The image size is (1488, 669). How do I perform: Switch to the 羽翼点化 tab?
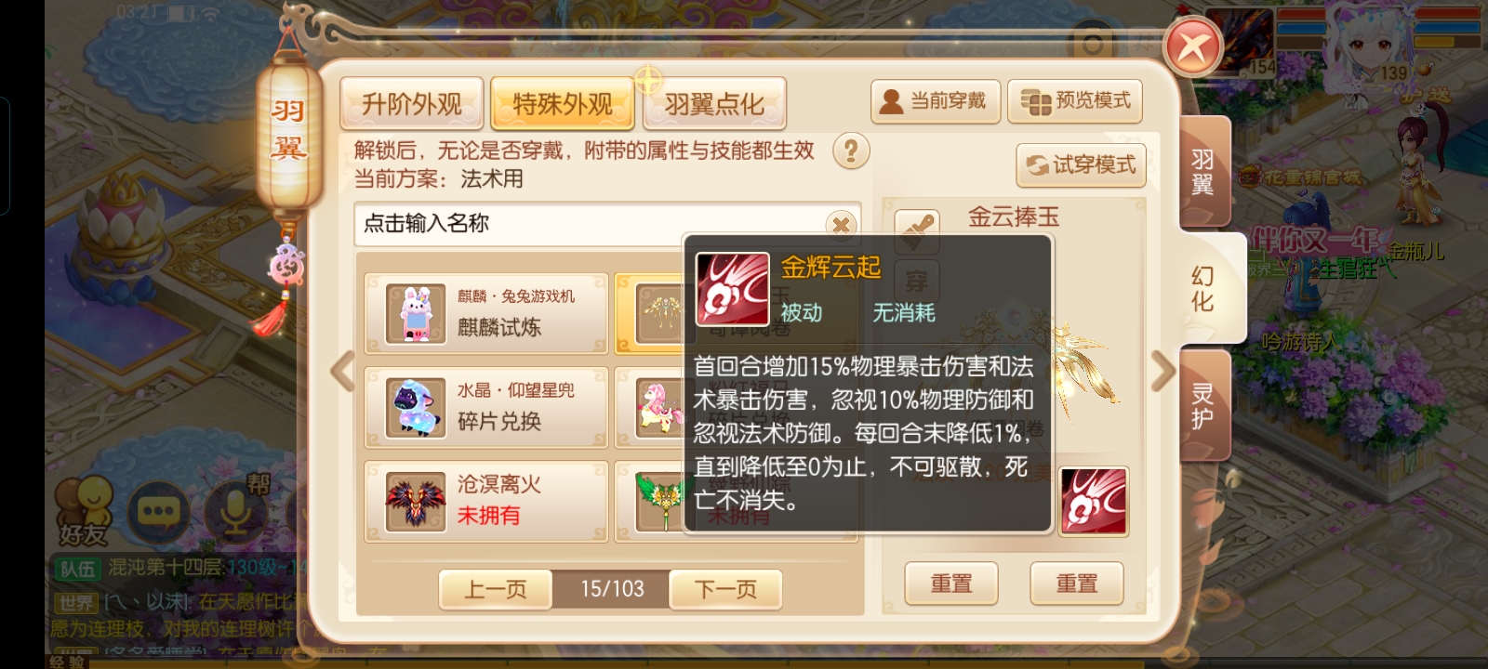[x=714, y=104]
